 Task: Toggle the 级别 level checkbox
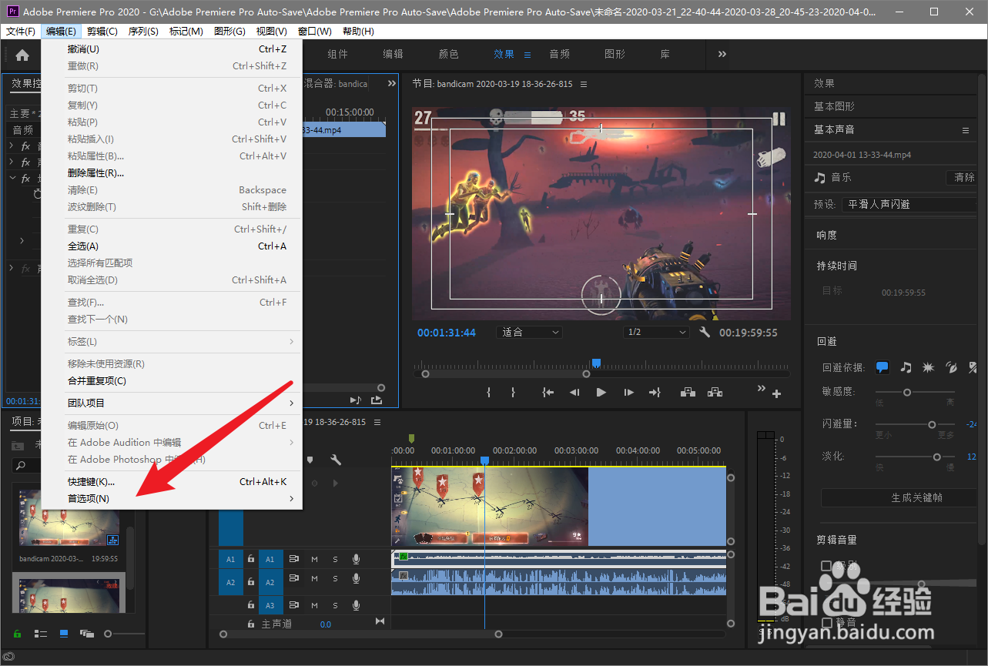click(826, 566)
